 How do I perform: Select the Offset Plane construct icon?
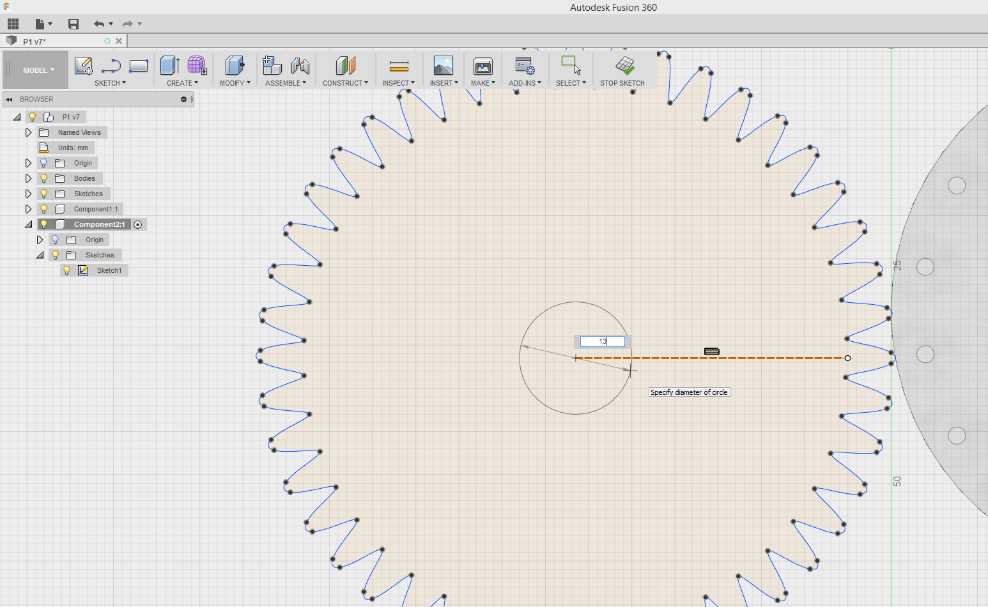[x=346, y=65]
